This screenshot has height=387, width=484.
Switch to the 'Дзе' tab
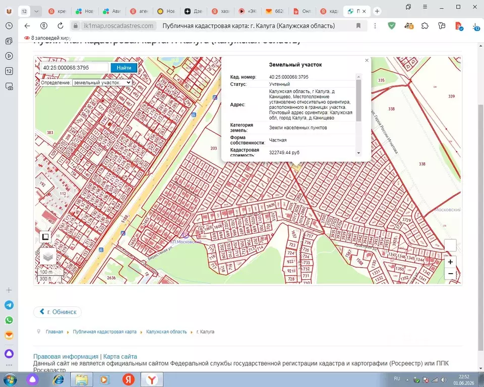pos(194,12)
